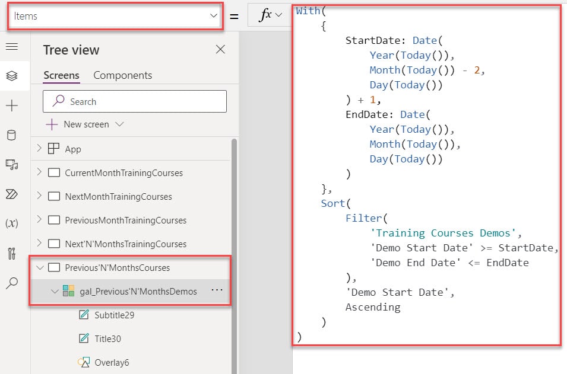Select the Tree view layers icon
567x374 pixels.
(11, 76)
